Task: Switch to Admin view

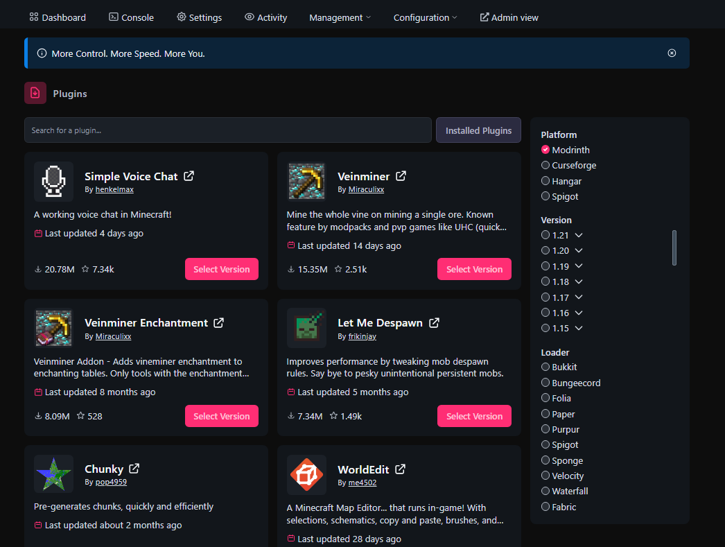Action: (509, 17)
